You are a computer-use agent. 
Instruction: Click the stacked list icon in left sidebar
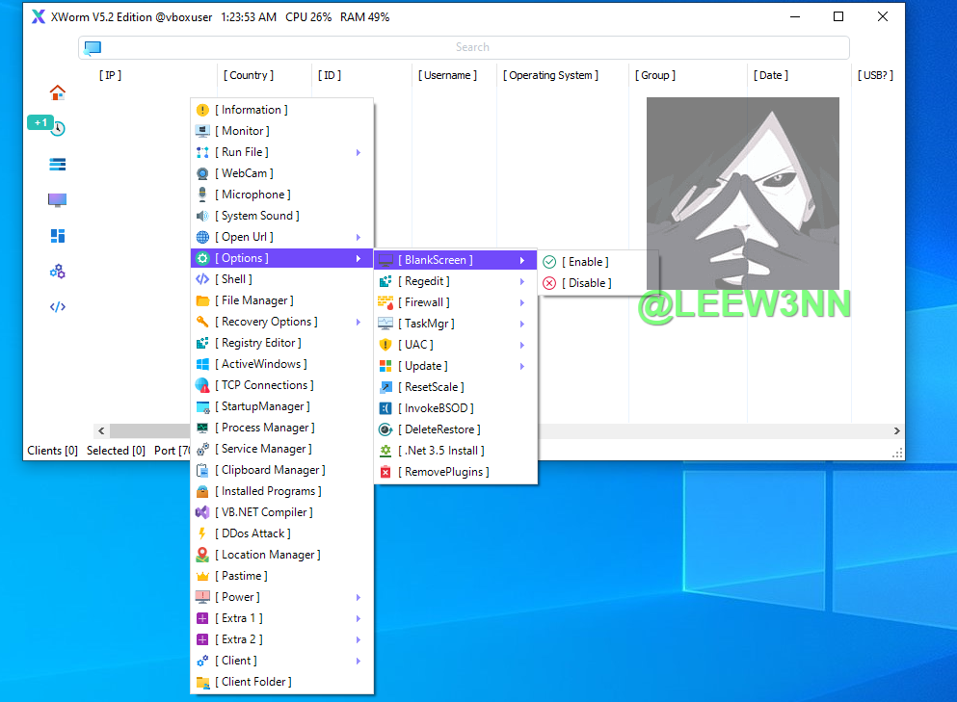[x=58, y=165]
